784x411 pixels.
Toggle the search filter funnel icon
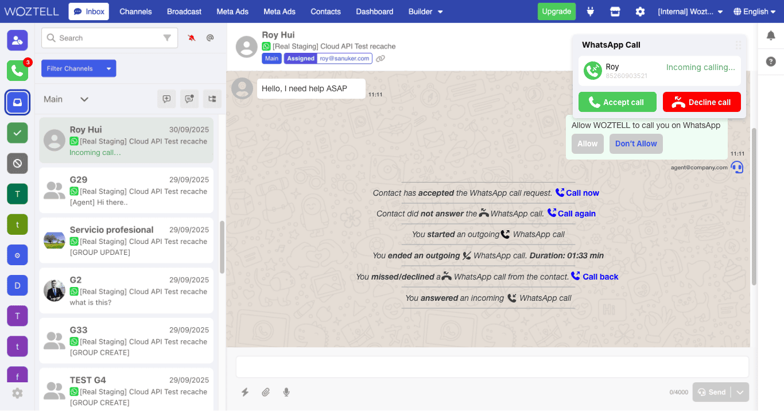167,38
